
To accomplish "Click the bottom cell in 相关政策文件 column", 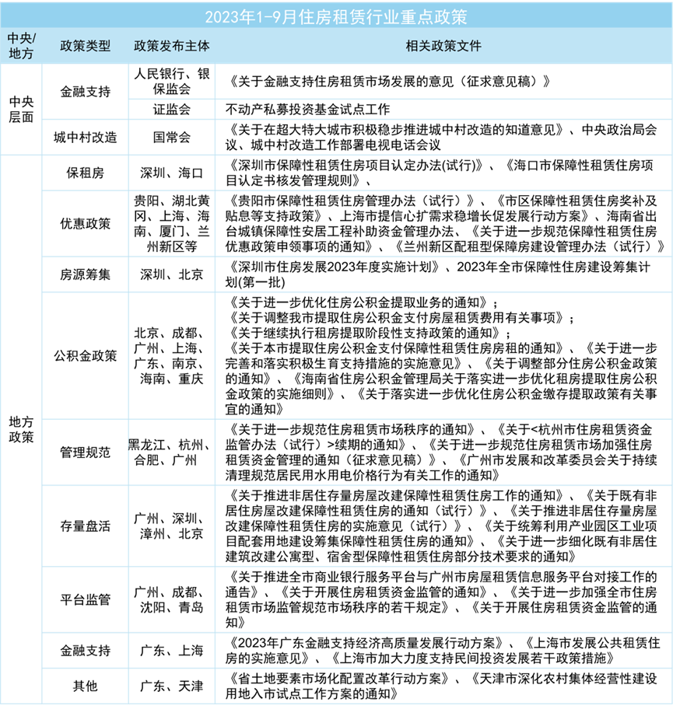I will point(443,686).
